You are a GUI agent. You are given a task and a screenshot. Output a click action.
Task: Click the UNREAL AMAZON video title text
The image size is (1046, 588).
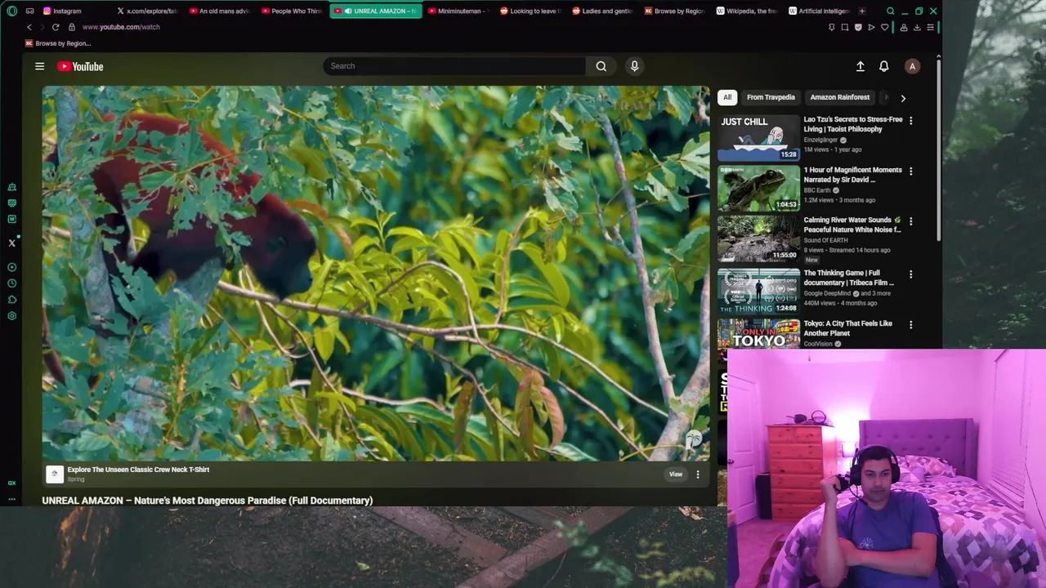point(208,501)
